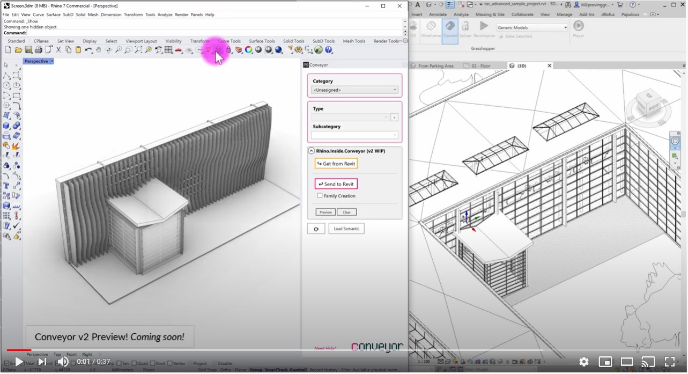Open the color wheel icon in toolbar
688x374 pixels.
[x=249, y=50]
